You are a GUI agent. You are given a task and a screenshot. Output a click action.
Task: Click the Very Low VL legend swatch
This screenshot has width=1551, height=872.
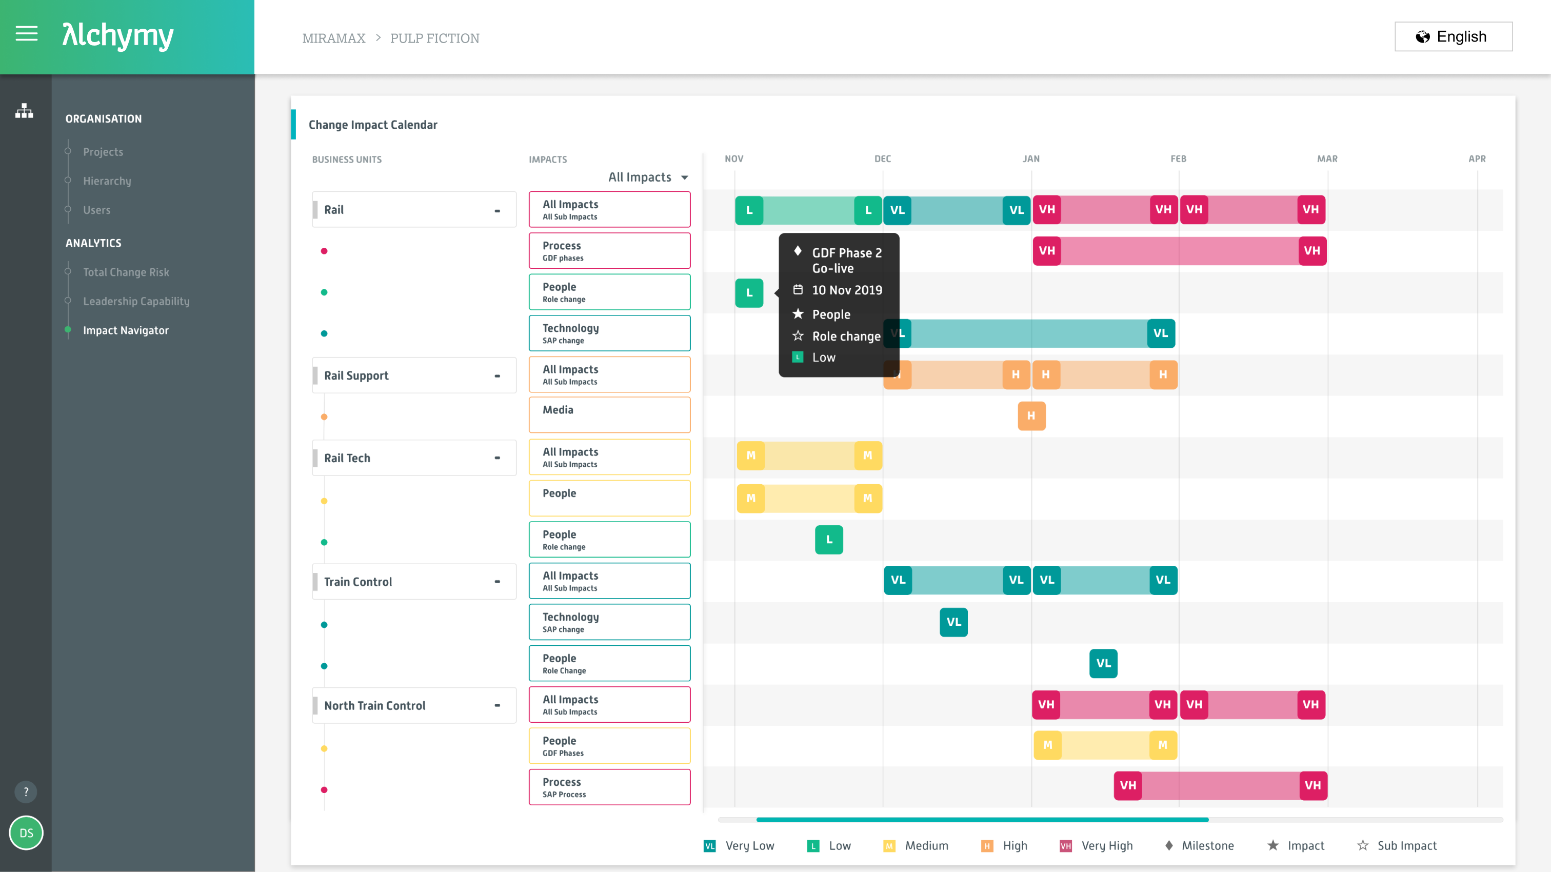point(710,846)
